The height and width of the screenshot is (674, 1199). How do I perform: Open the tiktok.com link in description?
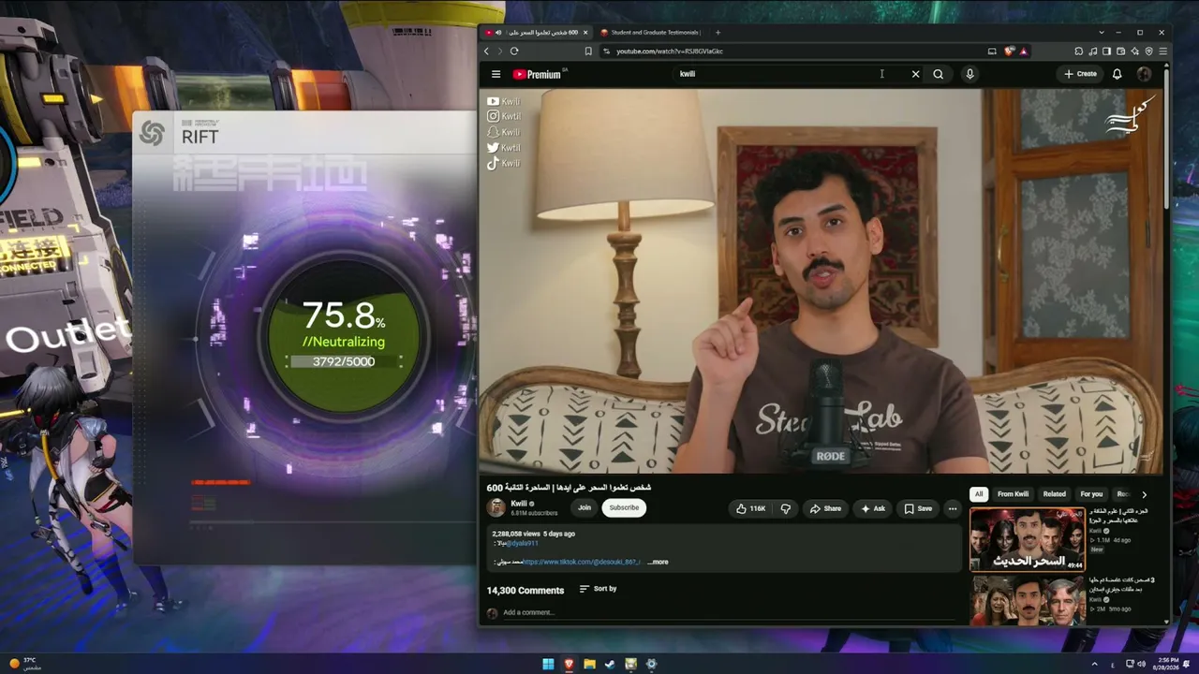[581, 562]
